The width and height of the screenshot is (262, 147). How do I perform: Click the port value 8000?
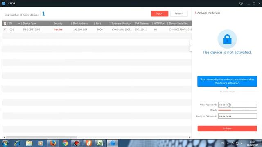point(100,29)
